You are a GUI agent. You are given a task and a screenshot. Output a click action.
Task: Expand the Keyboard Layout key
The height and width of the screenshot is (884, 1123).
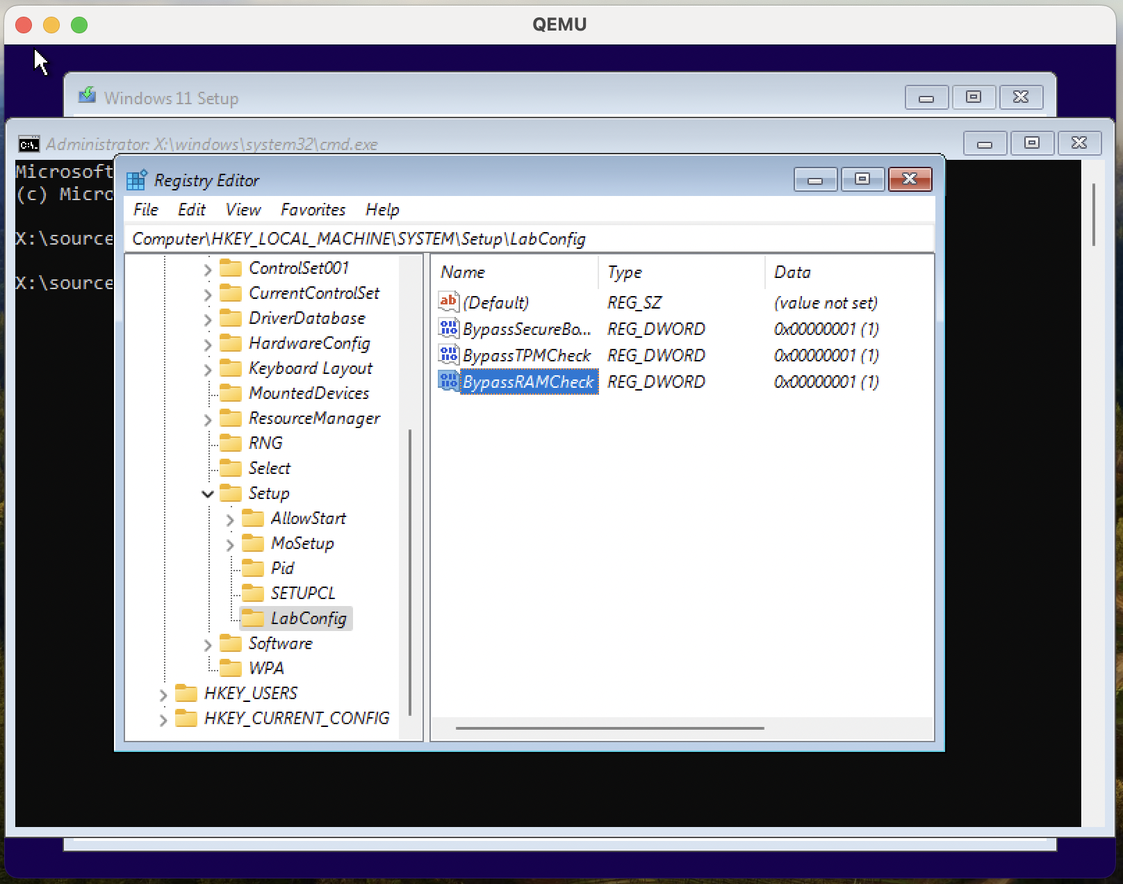(x=208, y=370)
